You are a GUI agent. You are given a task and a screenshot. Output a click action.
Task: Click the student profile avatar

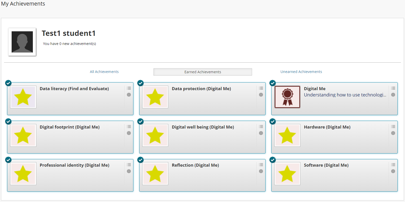[x=22, y=42]
